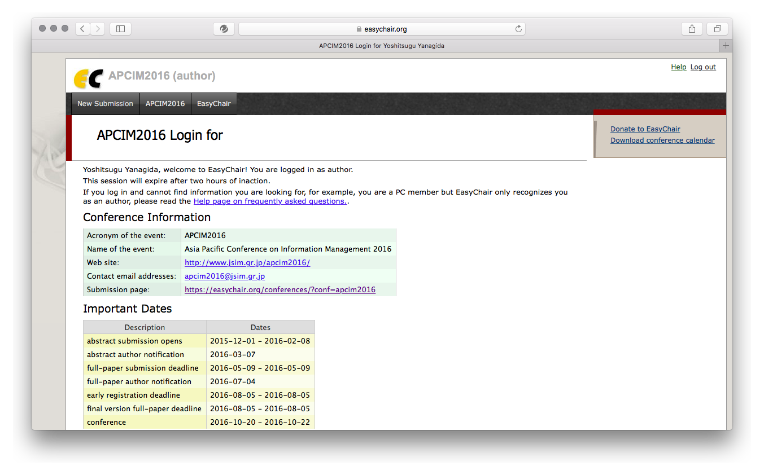Viewport: 764px width, 475px height.
Task: Log out of EasyChair
Action: [703, 67]
